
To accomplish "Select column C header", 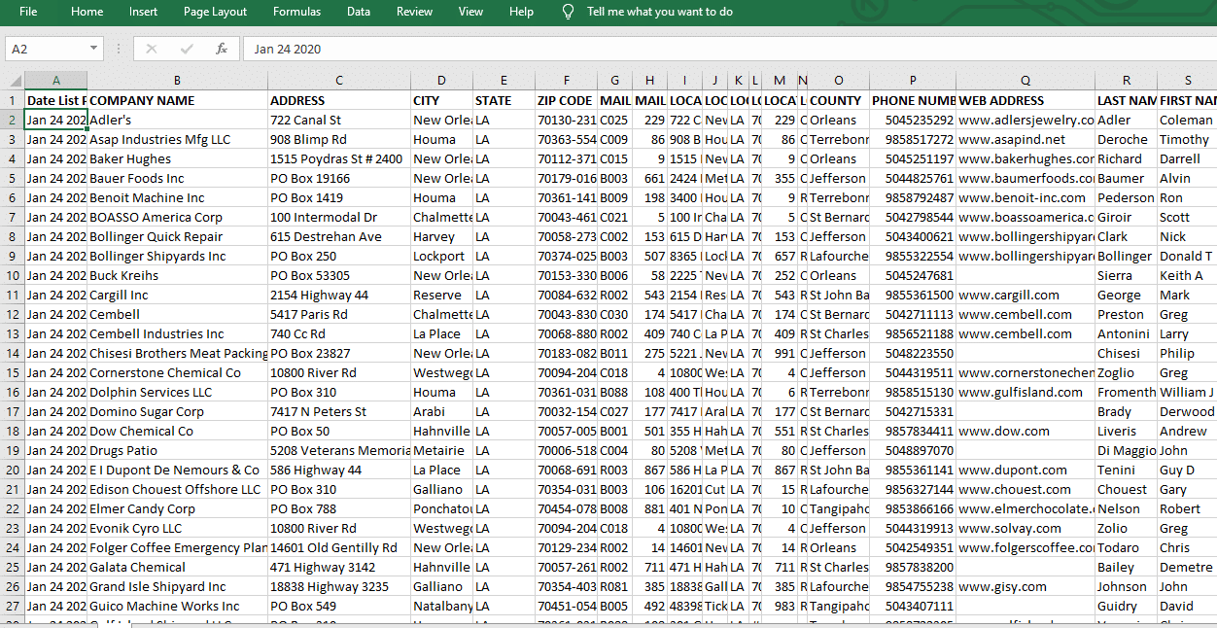I will [x=339, y=81].
